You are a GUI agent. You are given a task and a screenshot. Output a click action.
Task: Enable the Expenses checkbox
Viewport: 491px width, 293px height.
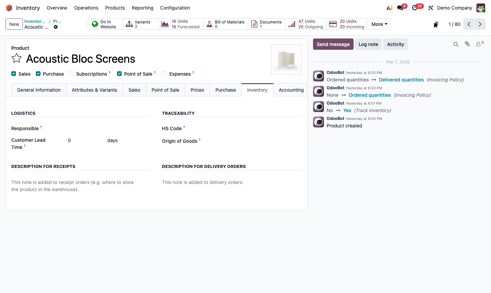tap(164, 74)
